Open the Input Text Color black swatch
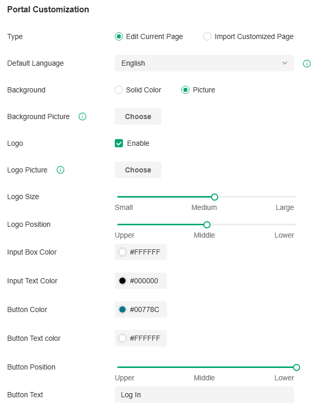The height and width of the screenshot is (408, 314). click(122, 281)
